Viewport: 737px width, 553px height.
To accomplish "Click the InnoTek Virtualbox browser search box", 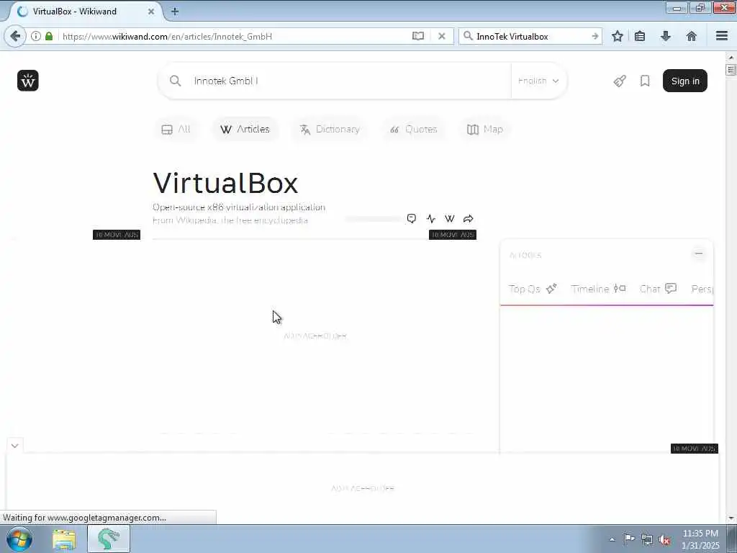I will (531, 36).
